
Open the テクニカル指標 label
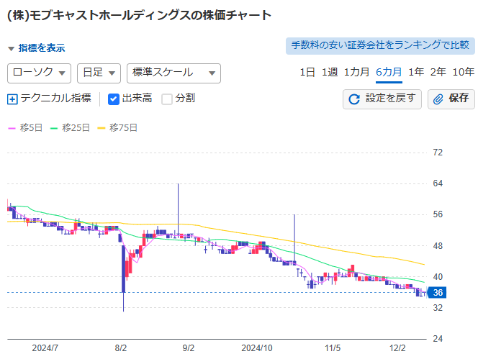(55, 98)
